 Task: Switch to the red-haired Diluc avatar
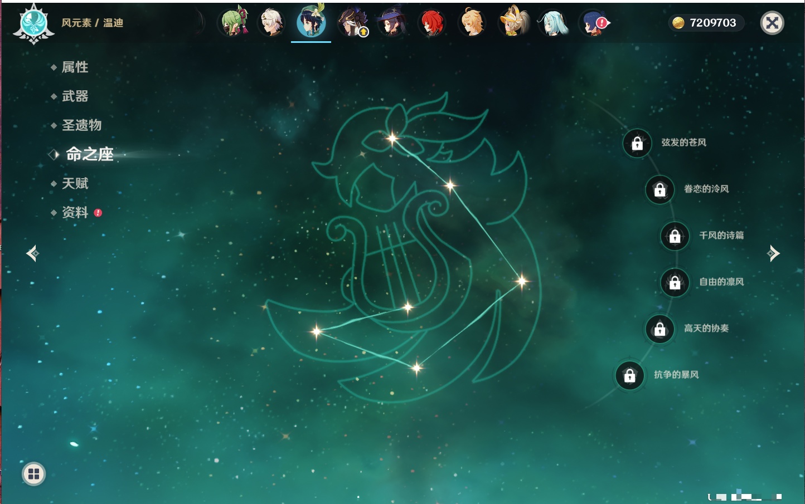(x=431, y=22)
